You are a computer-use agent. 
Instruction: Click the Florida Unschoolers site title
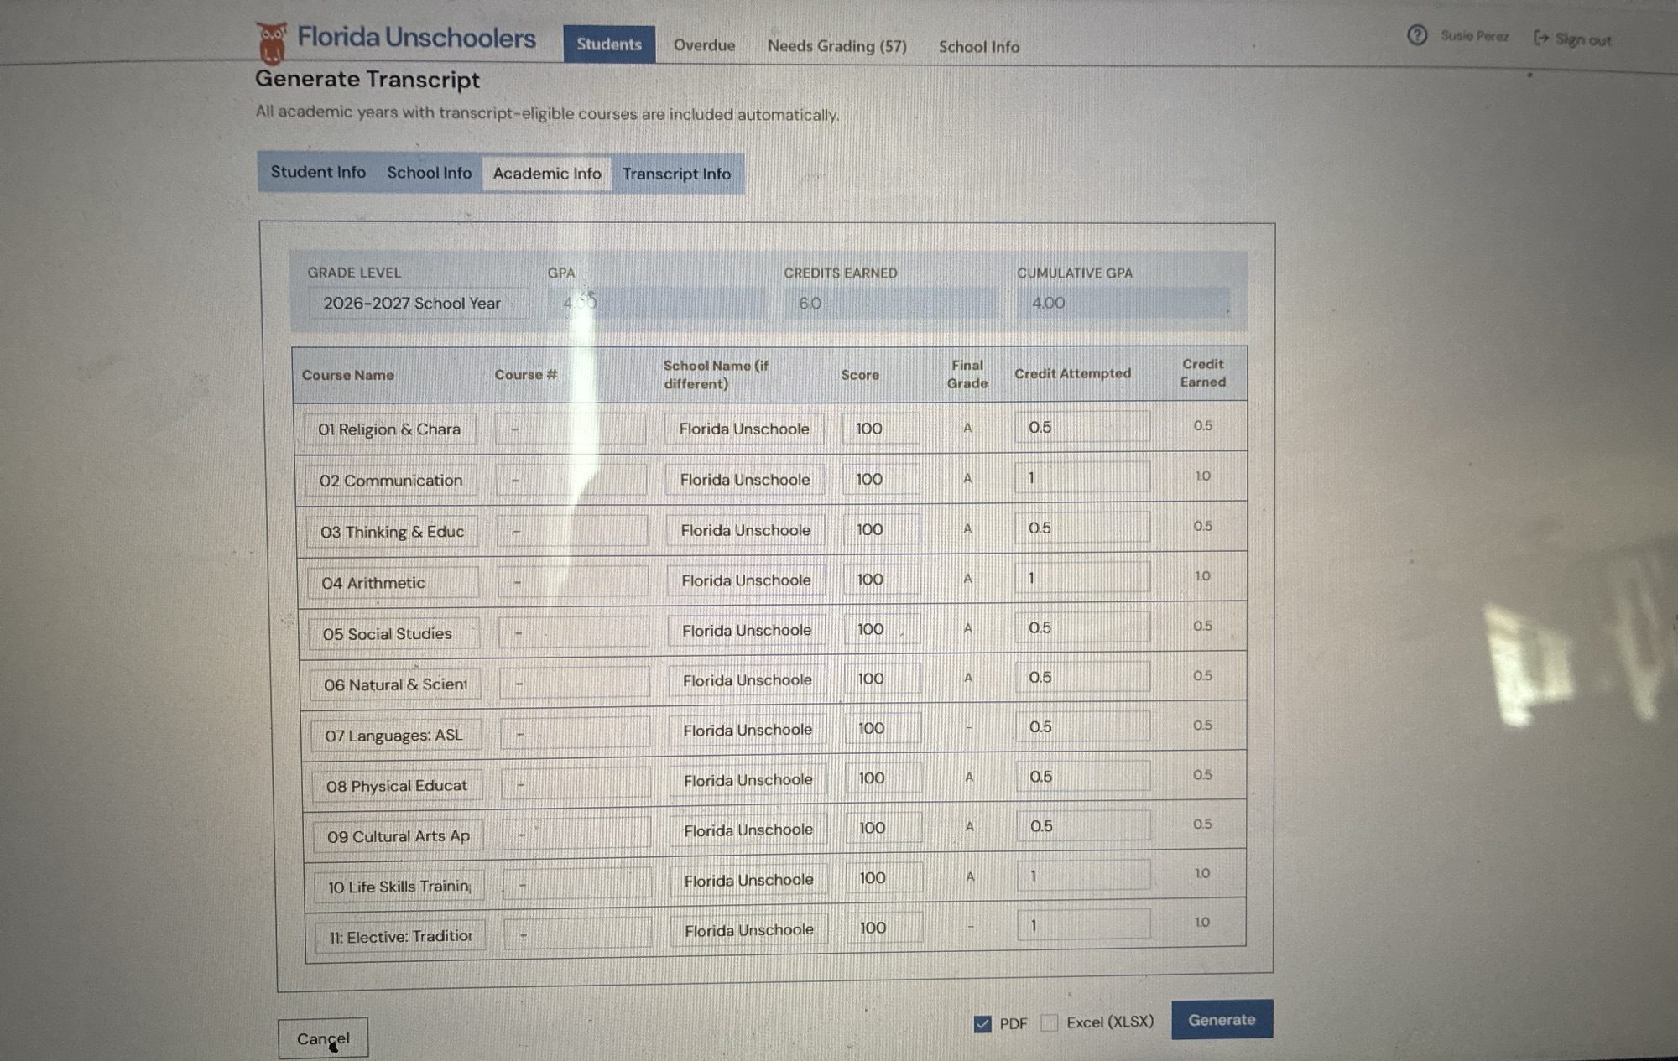tap(416, 38)
